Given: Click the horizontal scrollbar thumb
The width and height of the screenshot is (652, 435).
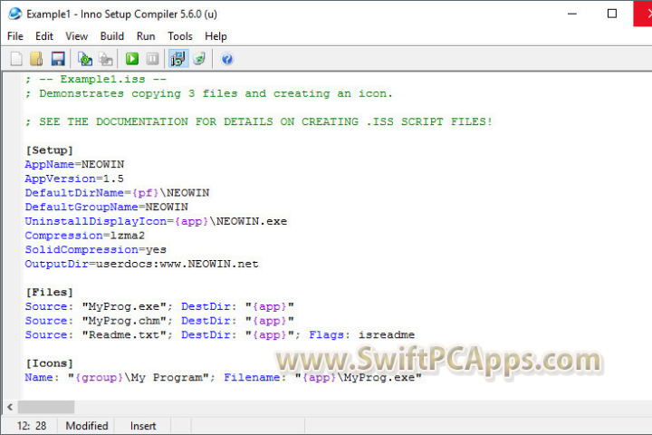Looking at the screenshot, I should click(46, 407).
